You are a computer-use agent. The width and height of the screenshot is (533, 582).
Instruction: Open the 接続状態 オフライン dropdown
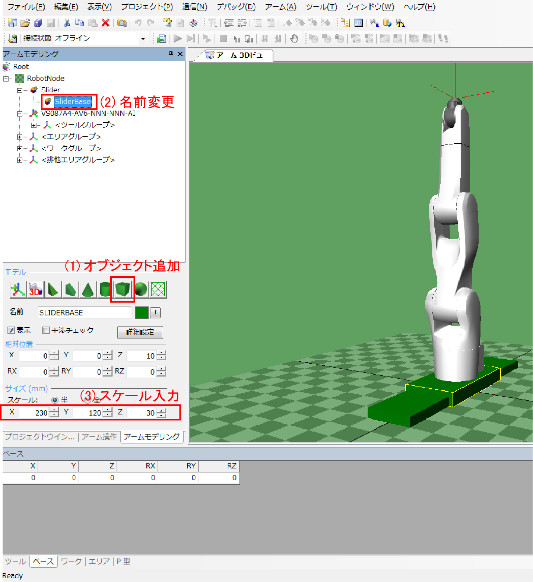[x=143, y=39]
